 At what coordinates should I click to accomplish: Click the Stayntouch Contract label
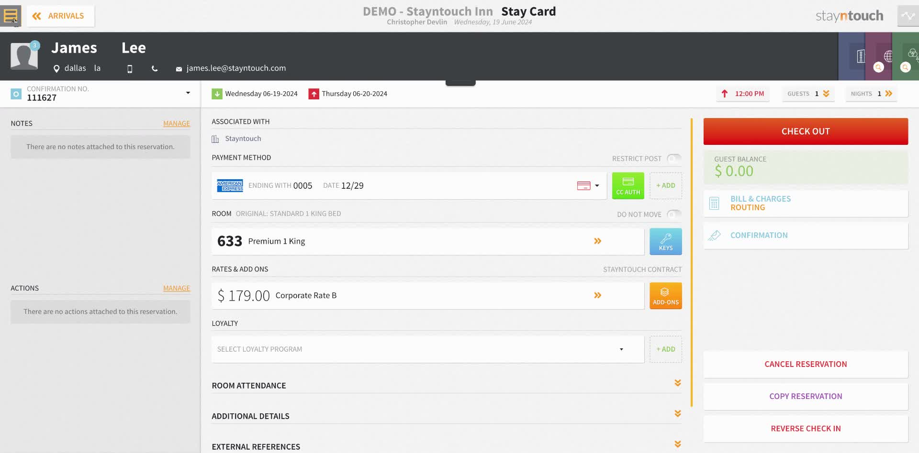[x=642, y=270]
